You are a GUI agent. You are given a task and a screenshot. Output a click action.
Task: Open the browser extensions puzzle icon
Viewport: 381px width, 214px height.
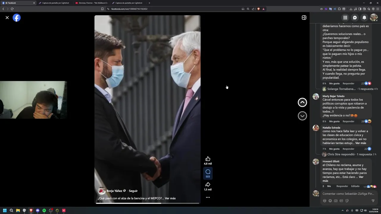[x=339, y=9]
